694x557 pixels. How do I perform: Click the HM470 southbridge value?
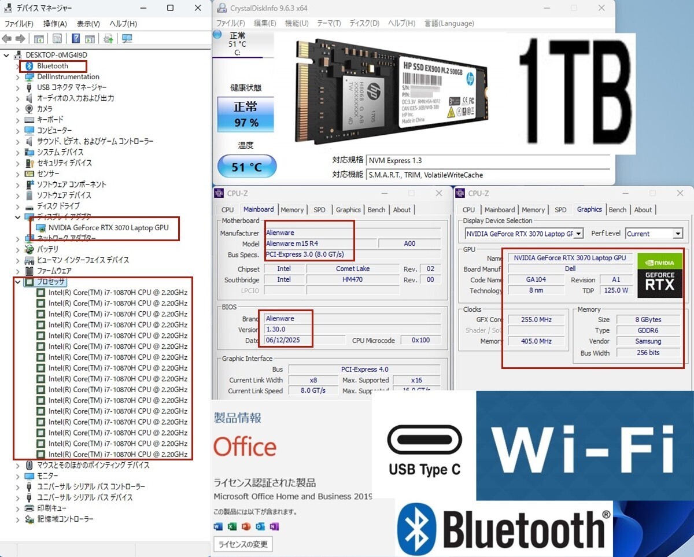(353, 280)
